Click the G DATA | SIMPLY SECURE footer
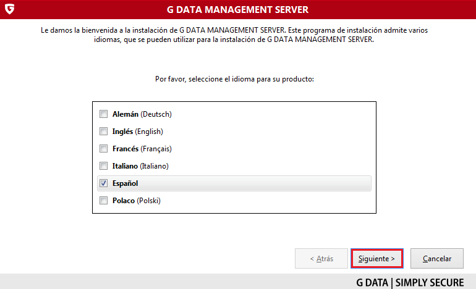Screen dimensions: 476x289 coord(410,282)
